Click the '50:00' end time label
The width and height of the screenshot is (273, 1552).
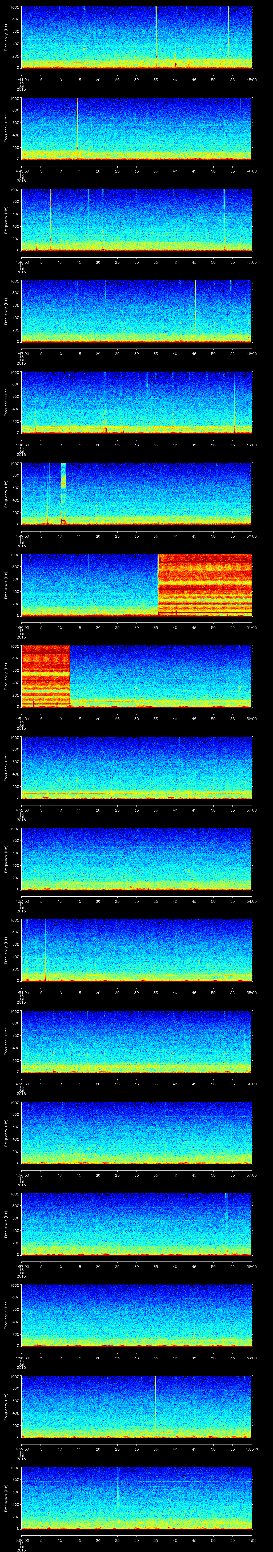tap(252, 536)
